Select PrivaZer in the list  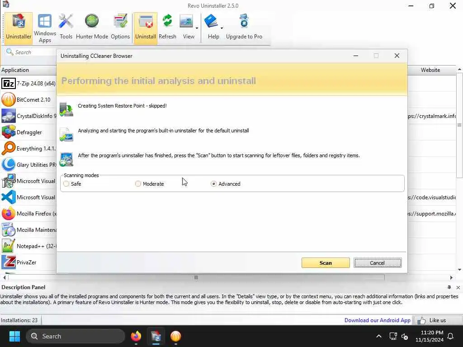[x=28, y=263]
